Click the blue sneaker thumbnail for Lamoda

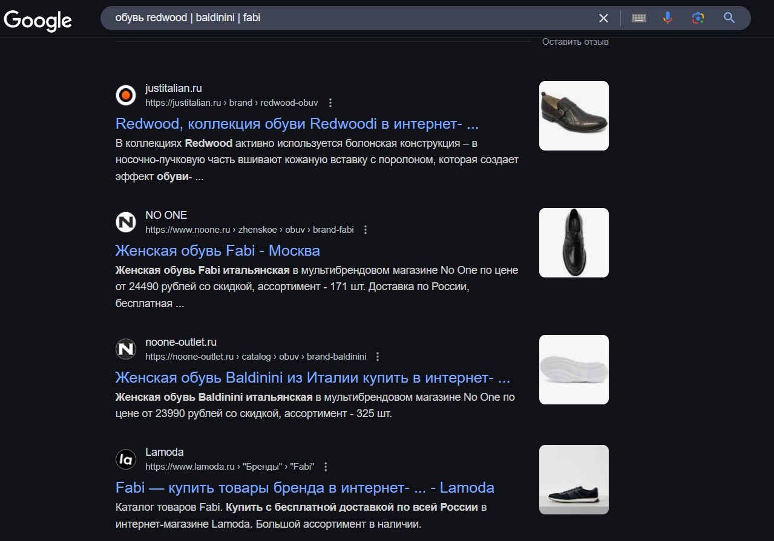tap(574, 479)
